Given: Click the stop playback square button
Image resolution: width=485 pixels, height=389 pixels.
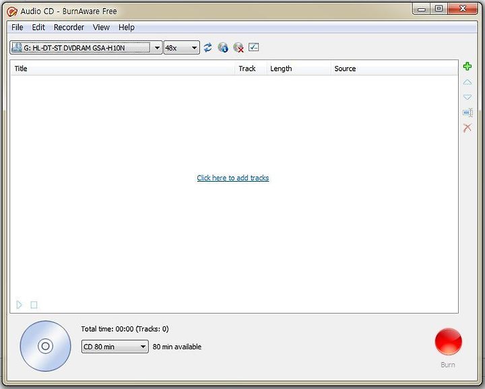Looking at the screenshot, I should [x=34, y=305].
